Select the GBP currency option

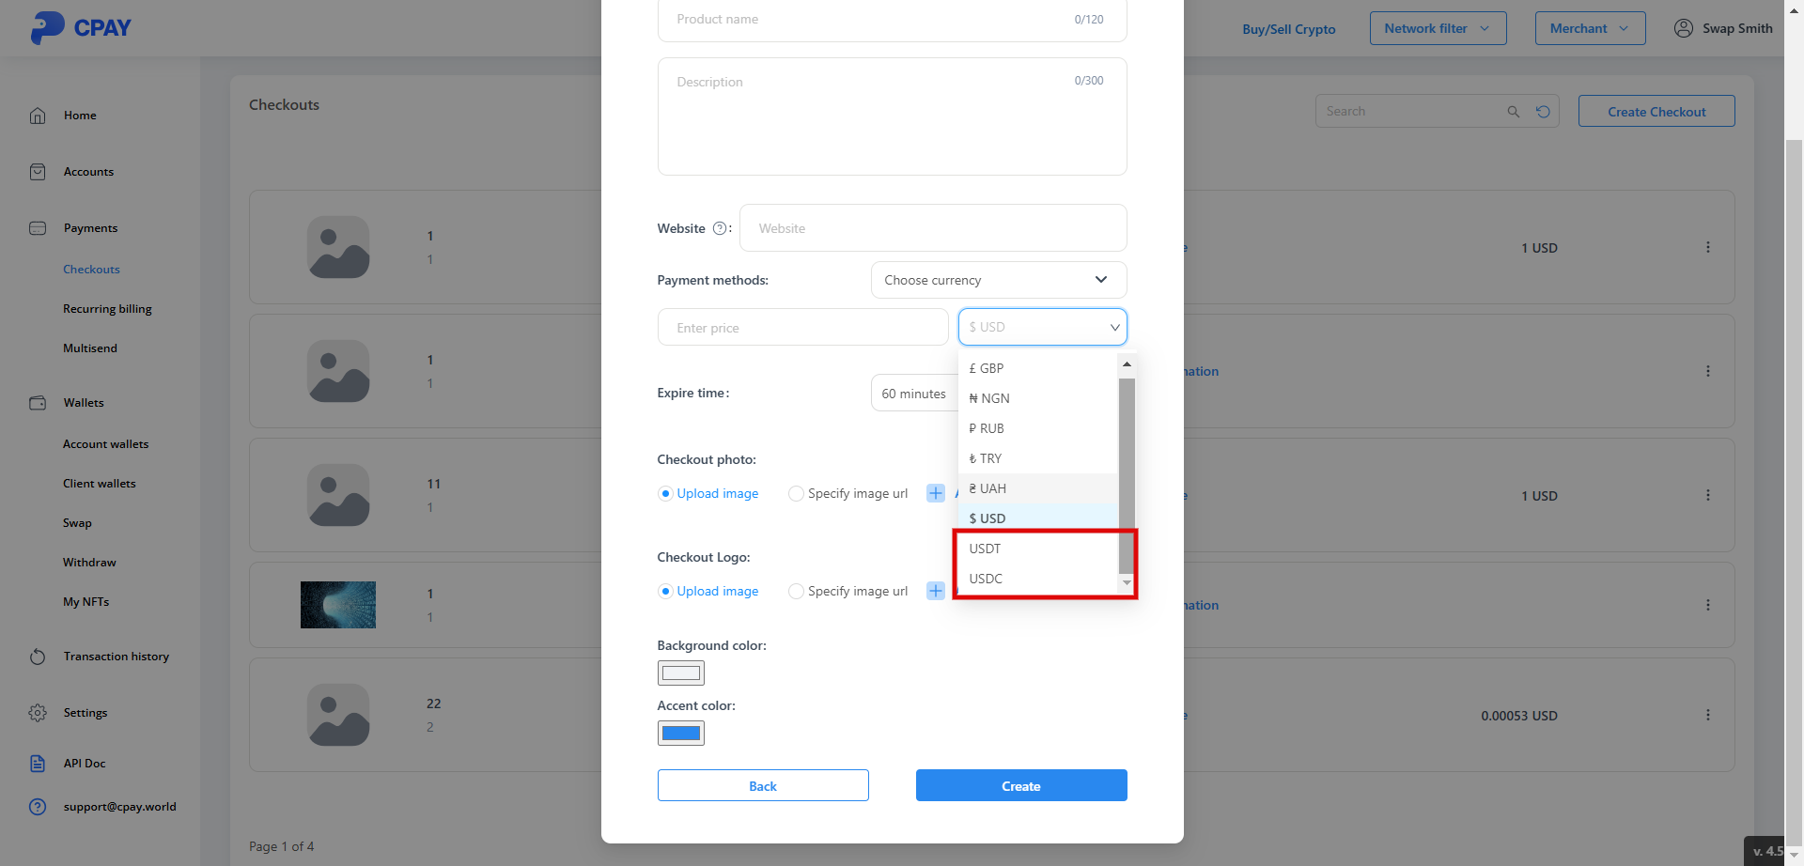point(987,368)
